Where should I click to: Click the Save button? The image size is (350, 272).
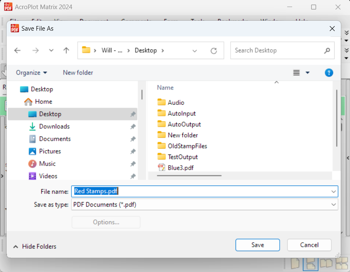[x=257, y=245]
